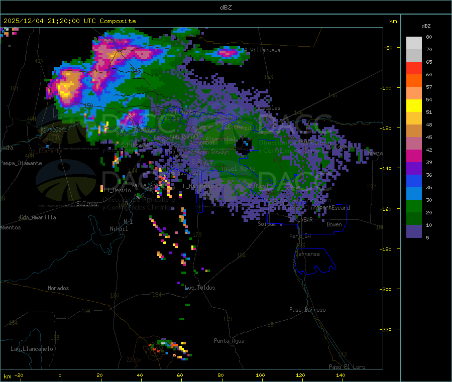The width and height of the screenshot is (452, 382).
Task: Select the '57' value on the dBZ scale
Action: click(429, 87)
